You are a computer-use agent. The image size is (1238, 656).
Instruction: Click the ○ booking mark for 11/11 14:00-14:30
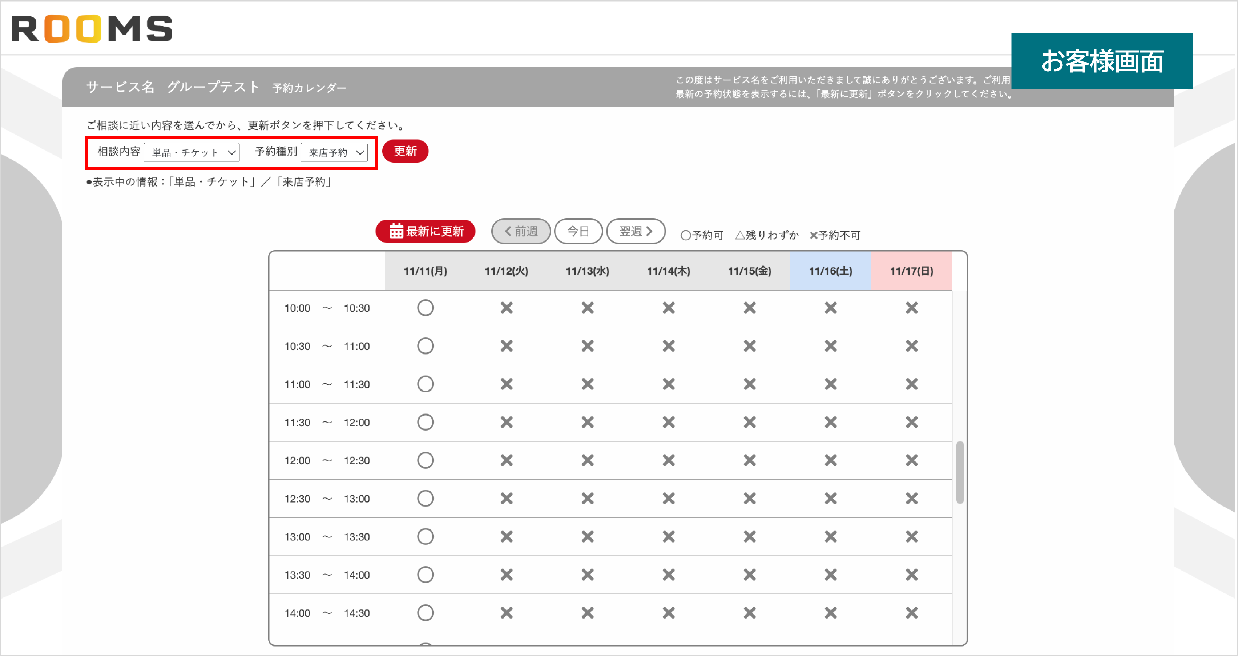pyautogui.click(x=425, y=613)
